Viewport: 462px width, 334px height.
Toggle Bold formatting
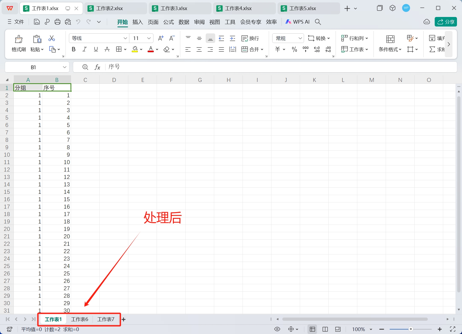[x=74, y=49]
